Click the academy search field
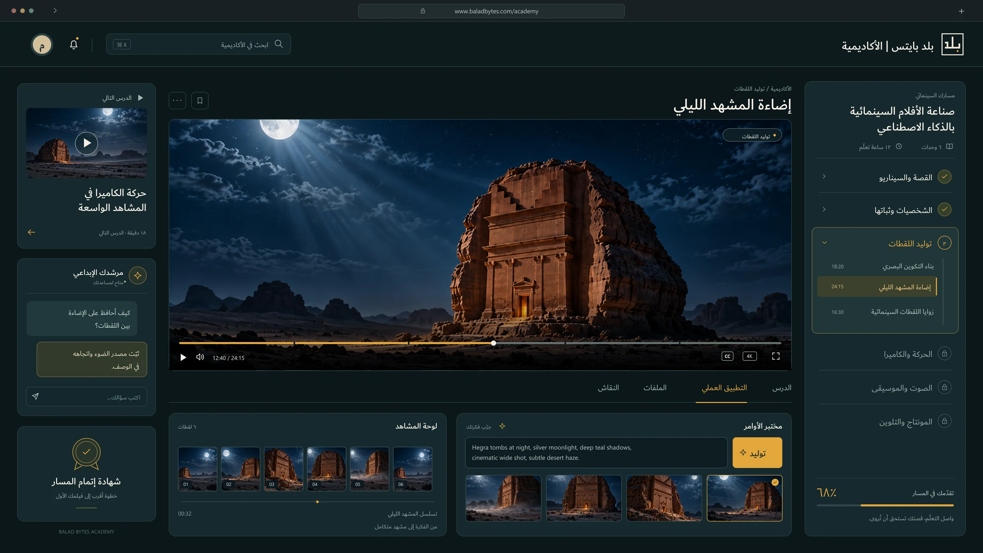The image size is (983, 553). coord(199,44)
